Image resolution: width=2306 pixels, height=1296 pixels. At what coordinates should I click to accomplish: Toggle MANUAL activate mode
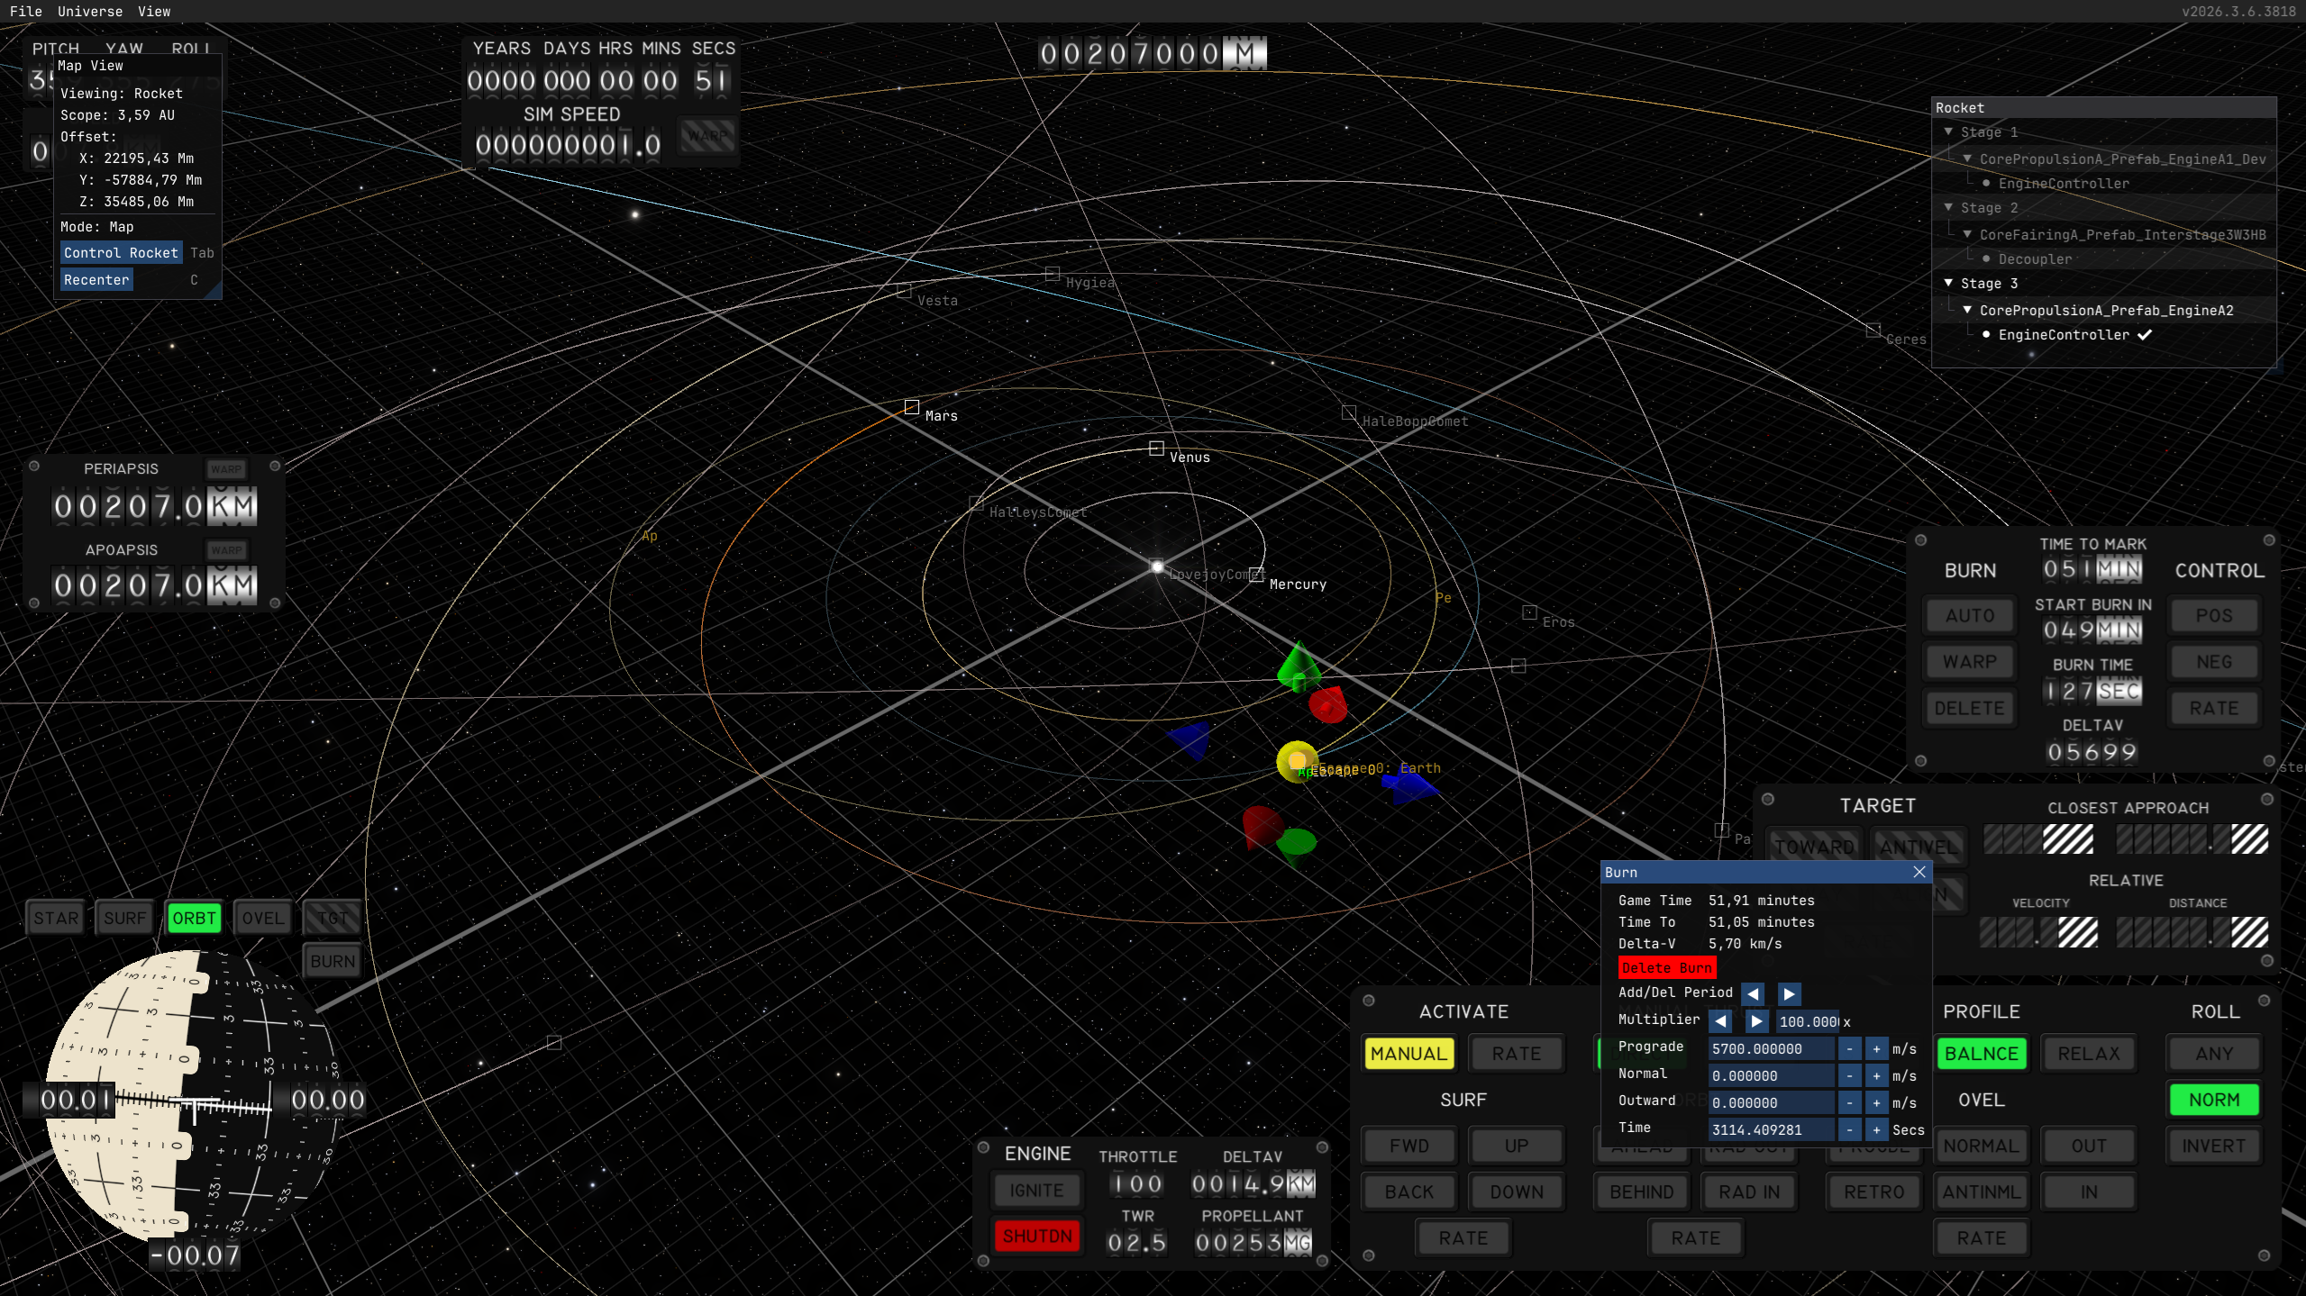1408,1053
